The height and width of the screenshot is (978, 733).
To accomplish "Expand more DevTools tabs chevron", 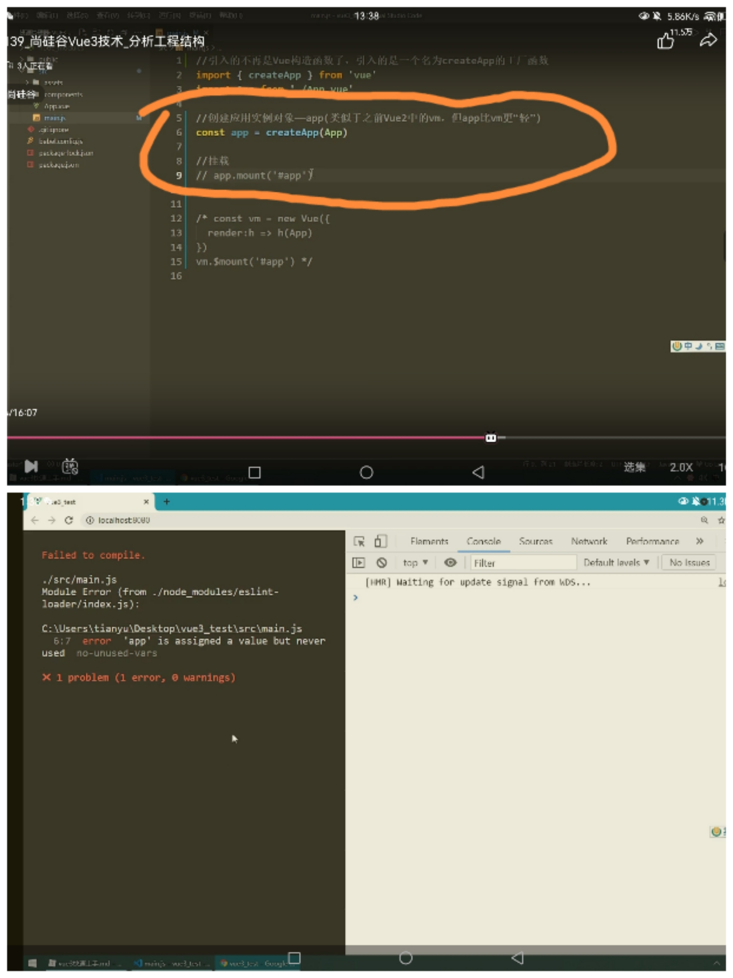I will [700, 541].
